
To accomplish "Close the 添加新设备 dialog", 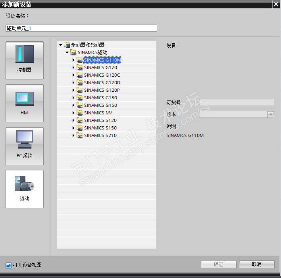I will [x=276, y=4].
